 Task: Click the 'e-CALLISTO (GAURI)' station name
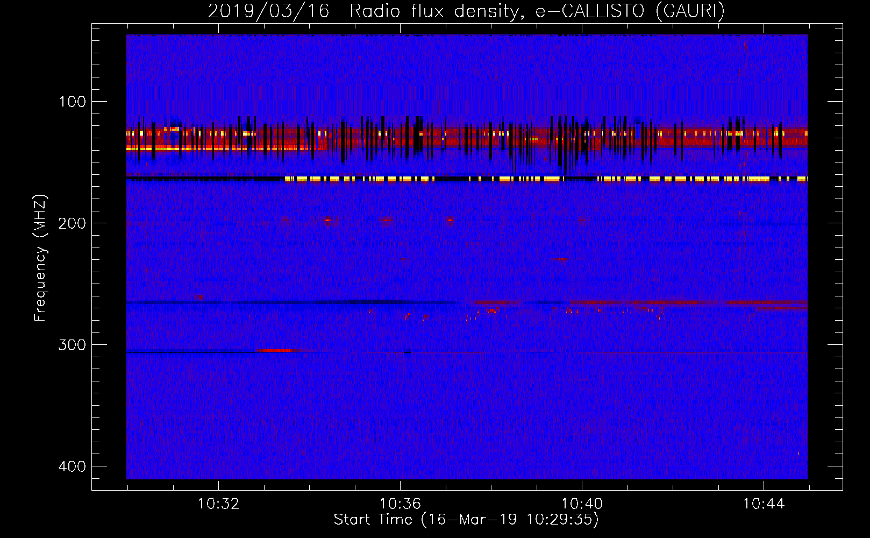point(630,11)
